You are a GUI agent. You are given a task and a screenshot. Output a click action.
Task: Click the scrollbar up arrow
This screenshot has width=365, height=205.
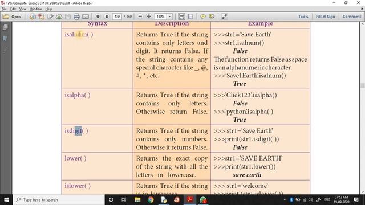pos(363,24)
